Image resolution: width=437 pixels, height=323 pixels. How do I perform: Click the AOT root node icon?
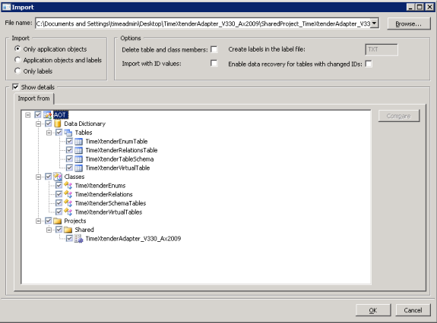[x=48, y=114]
